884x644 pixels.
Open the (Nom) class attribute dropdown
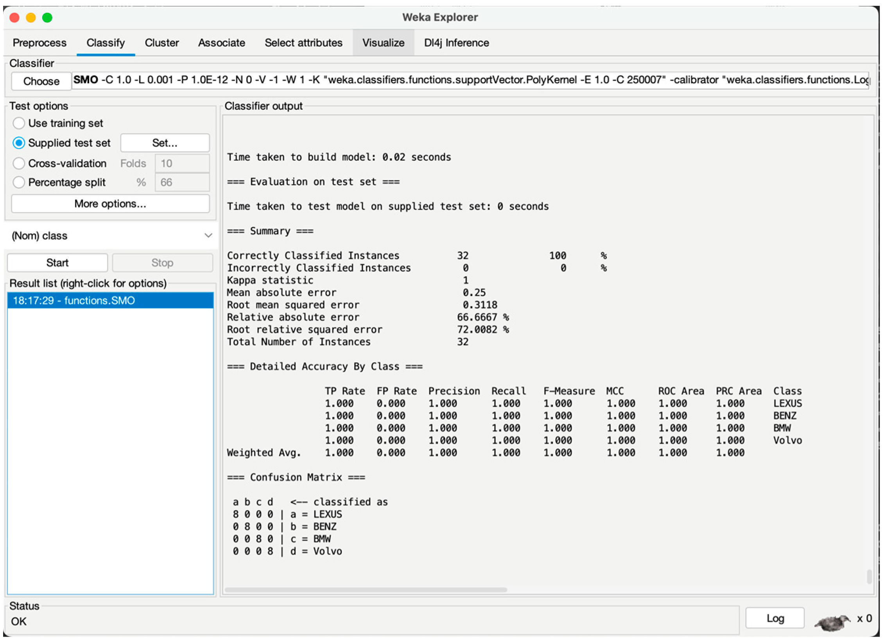[111, 236]
